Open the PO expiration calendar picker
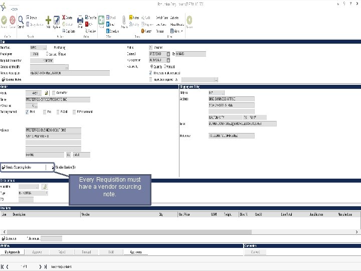This screenshot has height=271, width=361. pyautogui.click(x=168, y=60)
